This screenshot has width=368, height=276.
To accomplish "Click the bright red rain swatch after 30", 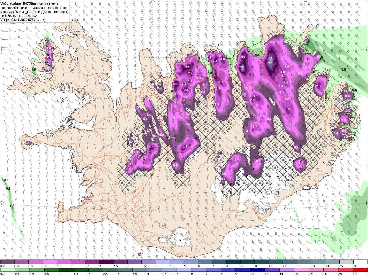I will click(360, 270).
